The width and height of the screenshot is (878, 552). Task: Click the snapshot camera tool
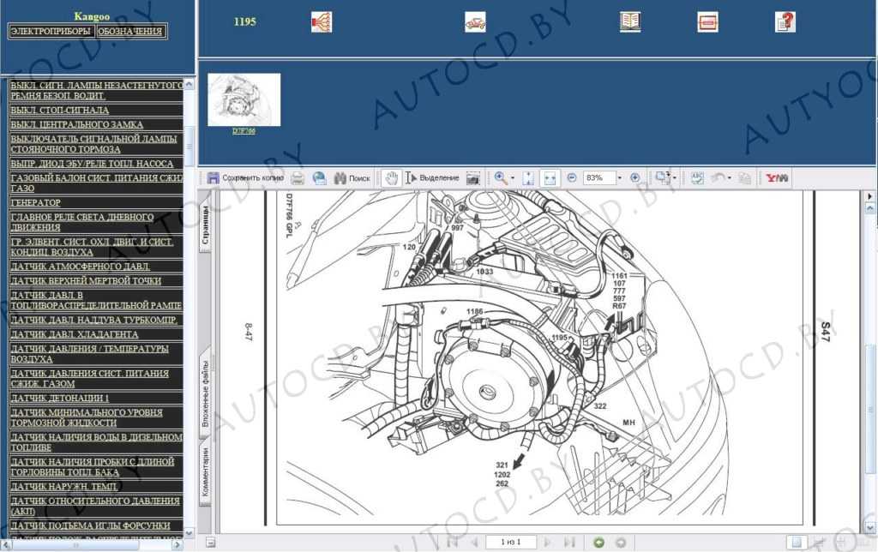coord(474,177)
